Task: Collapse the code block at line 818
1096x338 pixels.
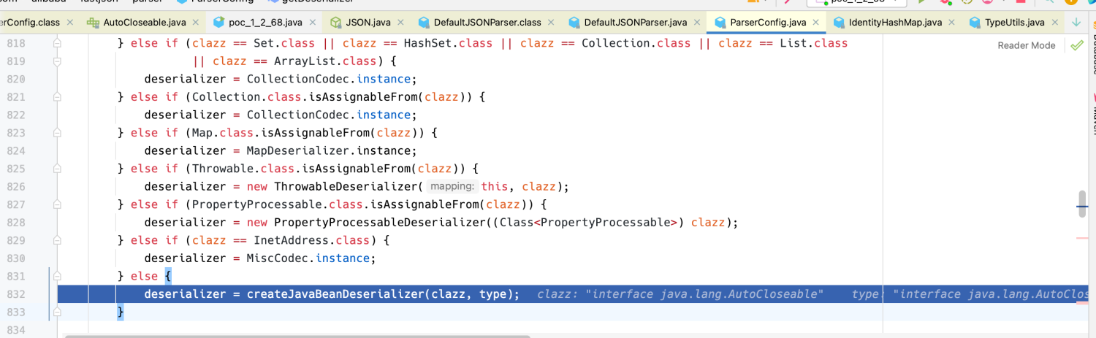Action: [57, 43]
